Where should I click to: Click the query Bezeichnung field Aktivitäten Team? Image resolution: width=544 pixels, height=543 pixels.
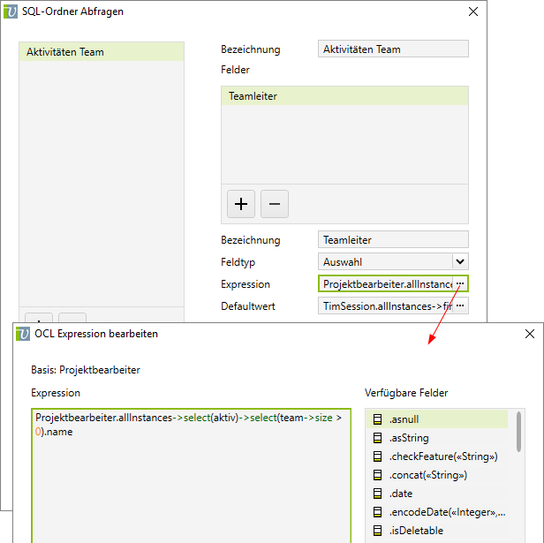pos(392,49)
